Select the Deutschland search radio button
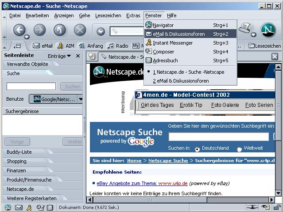The width and height of the screenshot is (283, 212). 197,149
